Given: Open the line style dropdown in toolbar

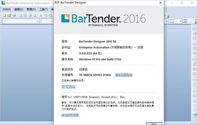Looking at the screenshot, I should tap(180, 21).
